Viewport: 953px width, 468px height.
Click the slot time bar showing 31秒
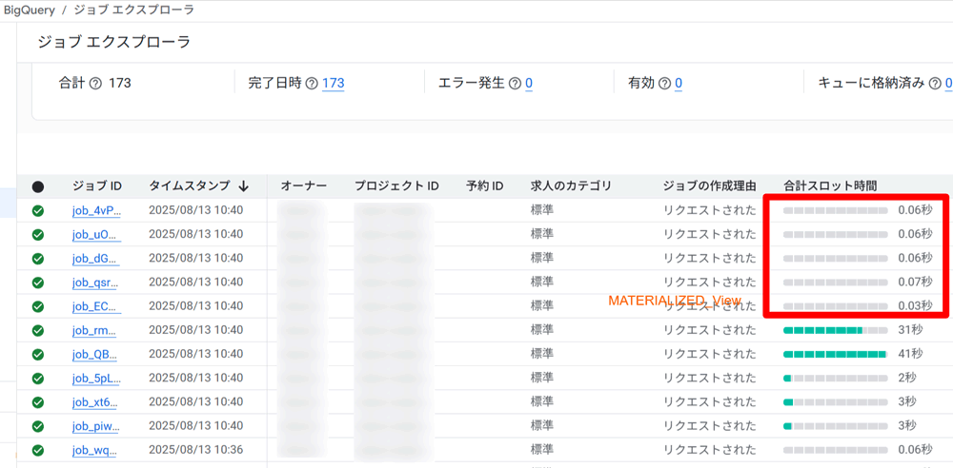click(x=835, y=330)
